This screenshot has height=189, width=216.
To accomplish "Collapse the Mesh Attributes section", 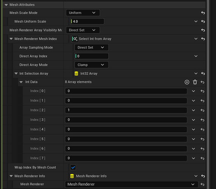I will coord(6,5).
